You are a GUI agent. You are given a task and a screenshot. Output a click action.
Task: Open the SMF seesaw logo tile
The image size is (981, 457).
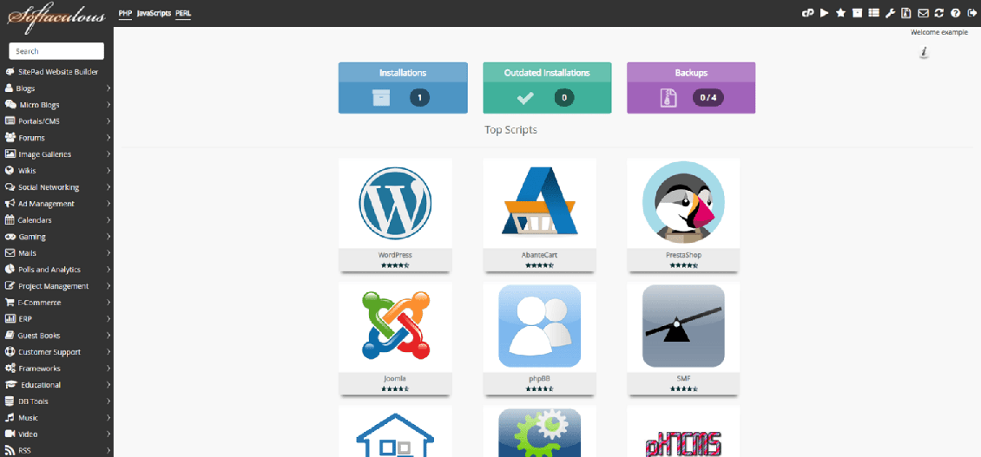683,326
